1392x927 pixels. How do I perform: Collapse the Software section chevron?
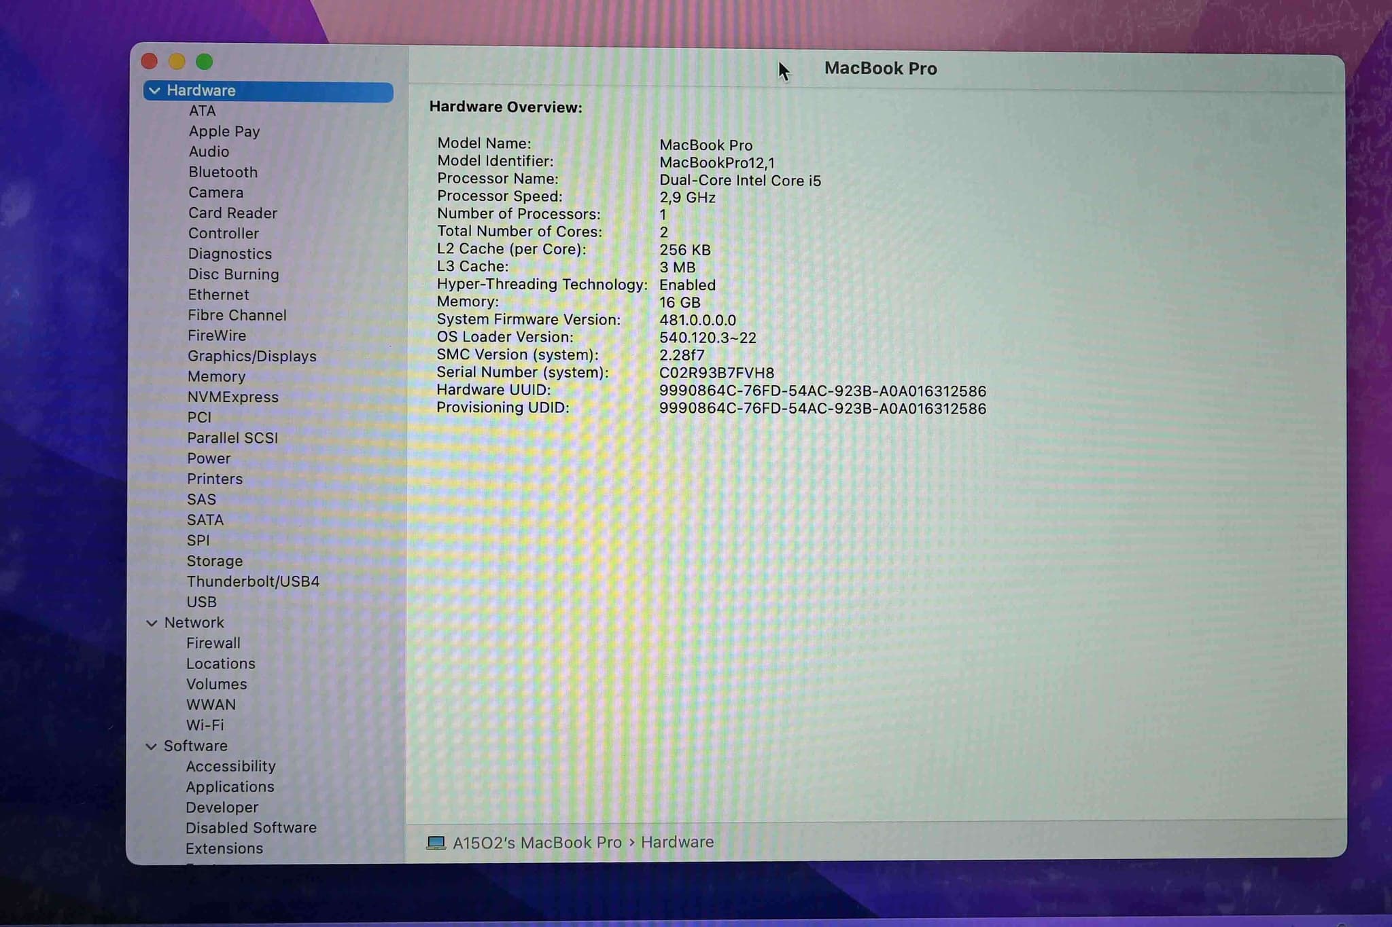click(x=152, y=746)
